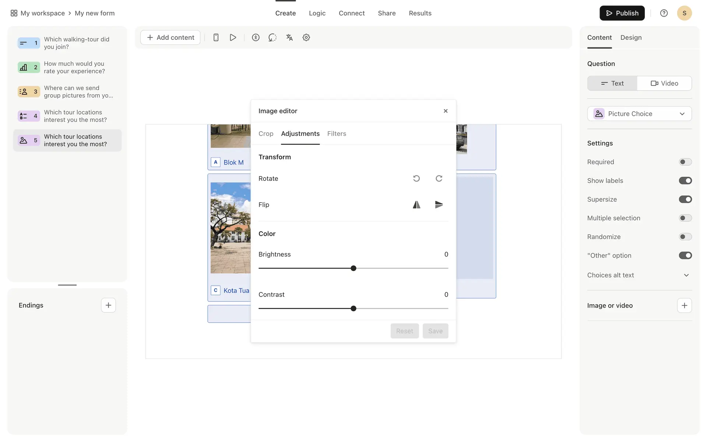Open the Logic tab
The width and height of the screenshot is (707, 442).
tap(317, 13)
